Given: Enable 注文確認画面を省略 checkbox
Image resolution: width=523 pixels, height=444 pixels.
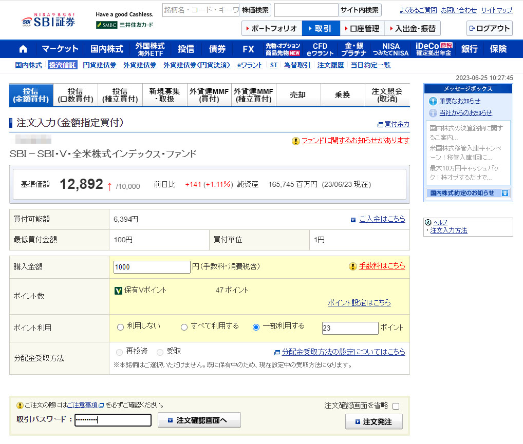Looking at the screenshot, I should (x=396, y=406).
